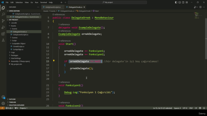Image resolution: width=207 pixels, height=116 pixels.
Task: Collapse the Events folder
Action: point(15,29)
